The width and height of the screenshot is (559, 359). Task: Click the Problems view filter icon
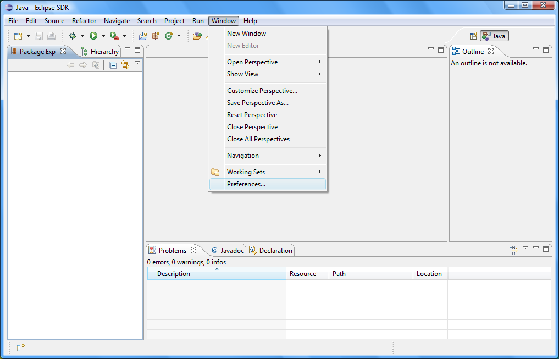pos(514,250)
